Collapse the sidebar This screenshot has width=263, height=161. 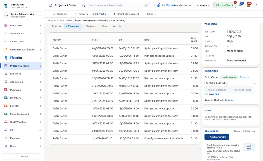tap(22, 156)
